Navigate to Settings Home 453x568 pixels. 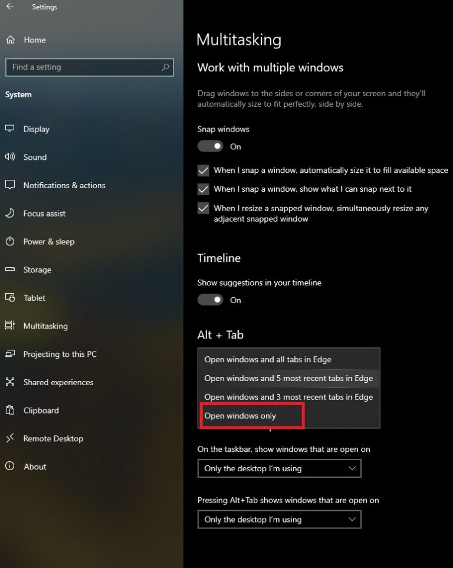[34, 40]
